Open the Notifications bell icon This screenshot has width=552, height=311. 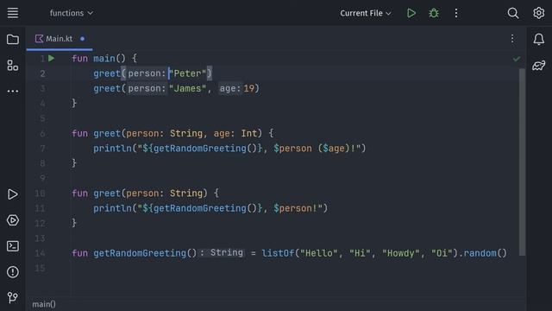click(x=538, y=39)
